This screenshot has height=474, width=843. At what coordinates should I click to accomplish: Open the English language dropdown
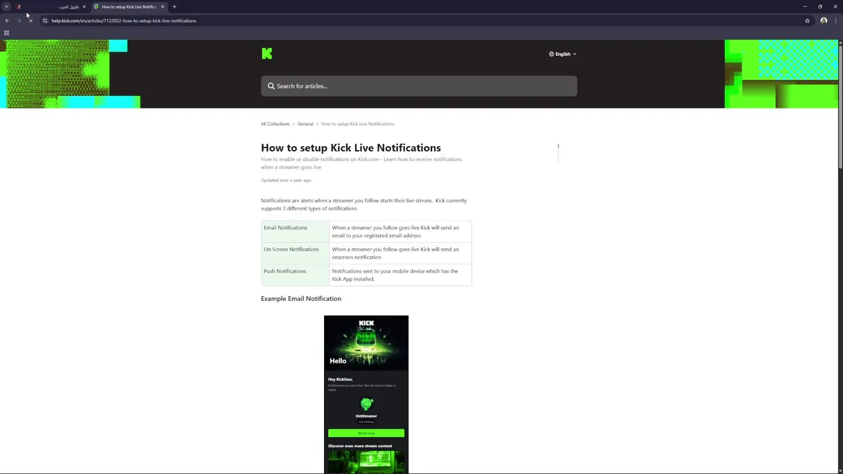(562, 54)
